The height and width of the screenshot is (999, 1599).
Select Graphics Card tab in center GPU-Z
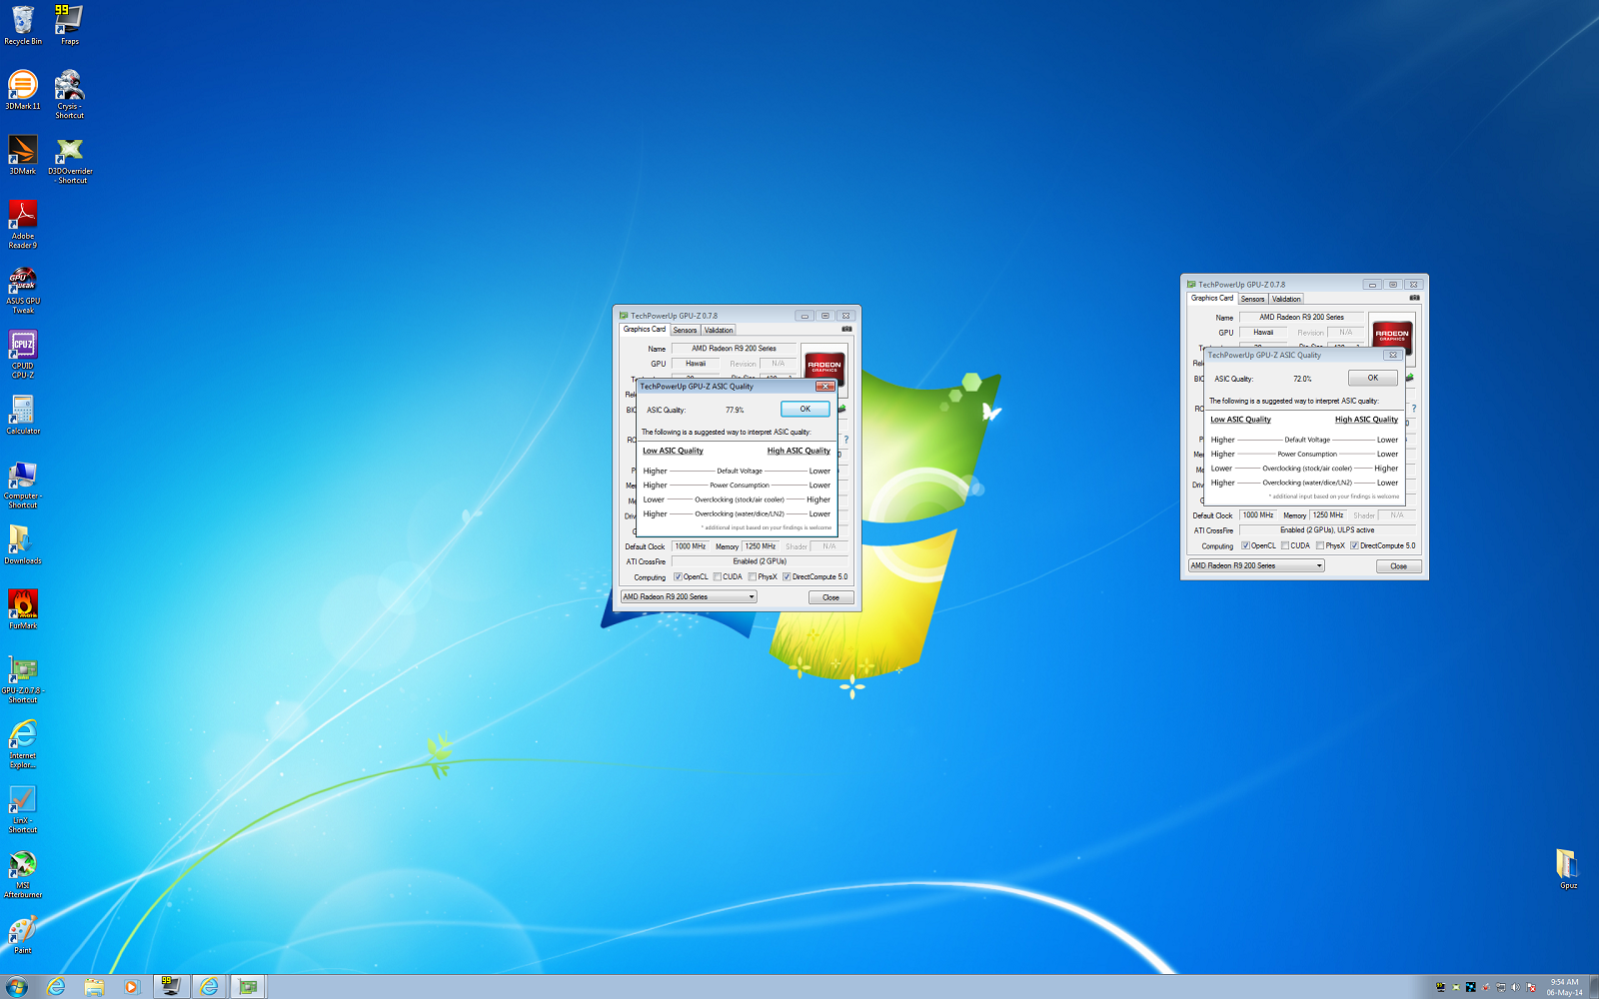(x=645, y=329)
